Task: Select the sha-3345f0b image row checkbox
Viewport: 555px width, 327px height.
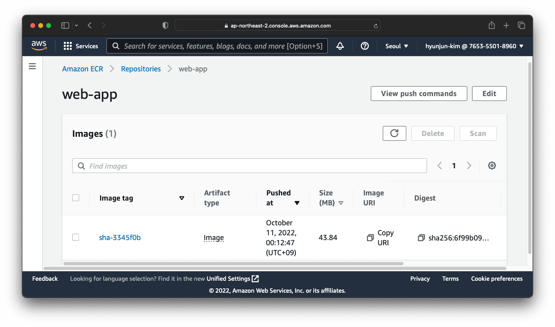Action: (75, 237)
